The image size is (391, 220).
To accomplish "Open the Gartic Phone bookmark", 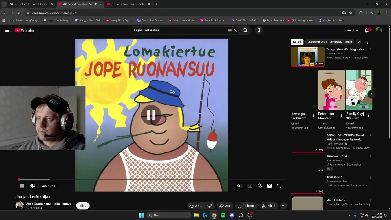I will point(245,20).
